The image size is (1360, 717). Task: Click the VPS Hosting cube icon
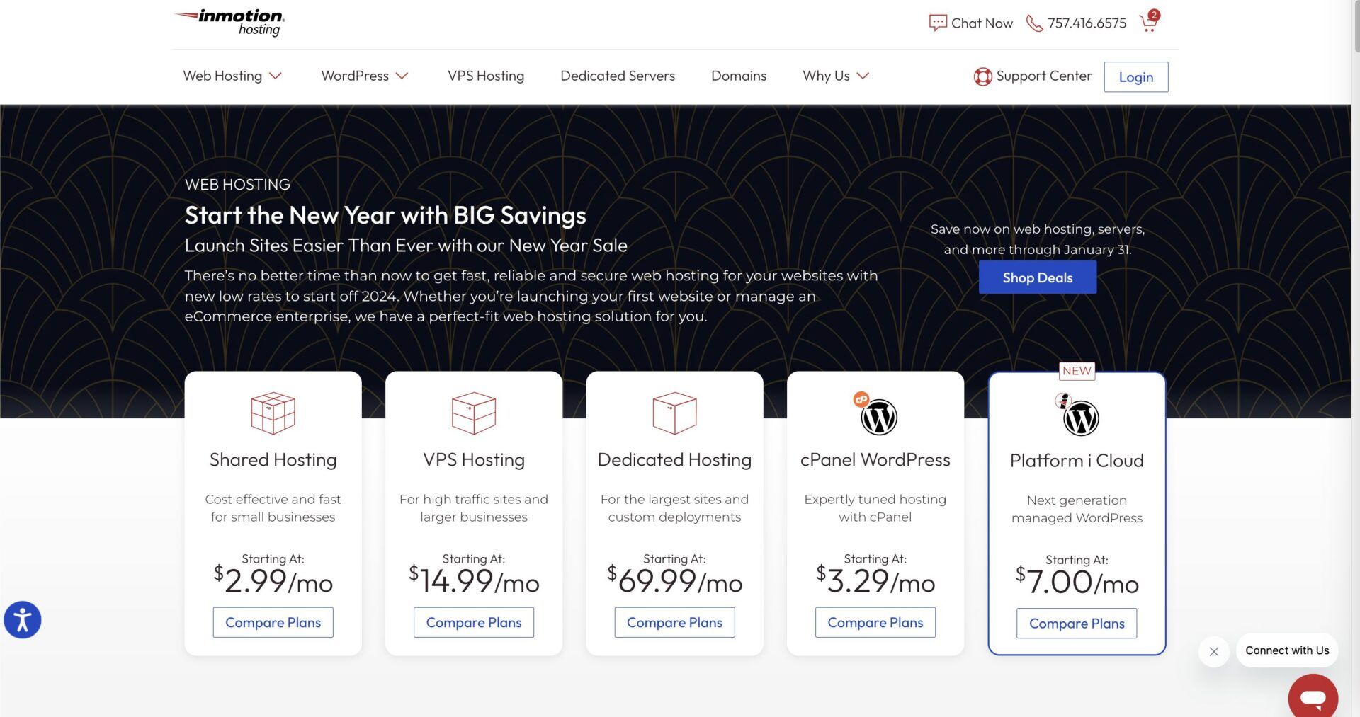474,413
